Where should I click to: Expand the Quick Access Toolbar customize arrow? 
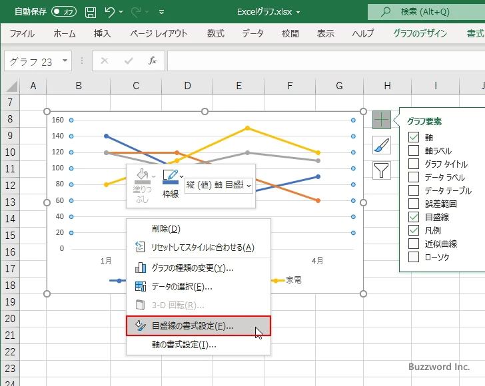click(161, 12)
